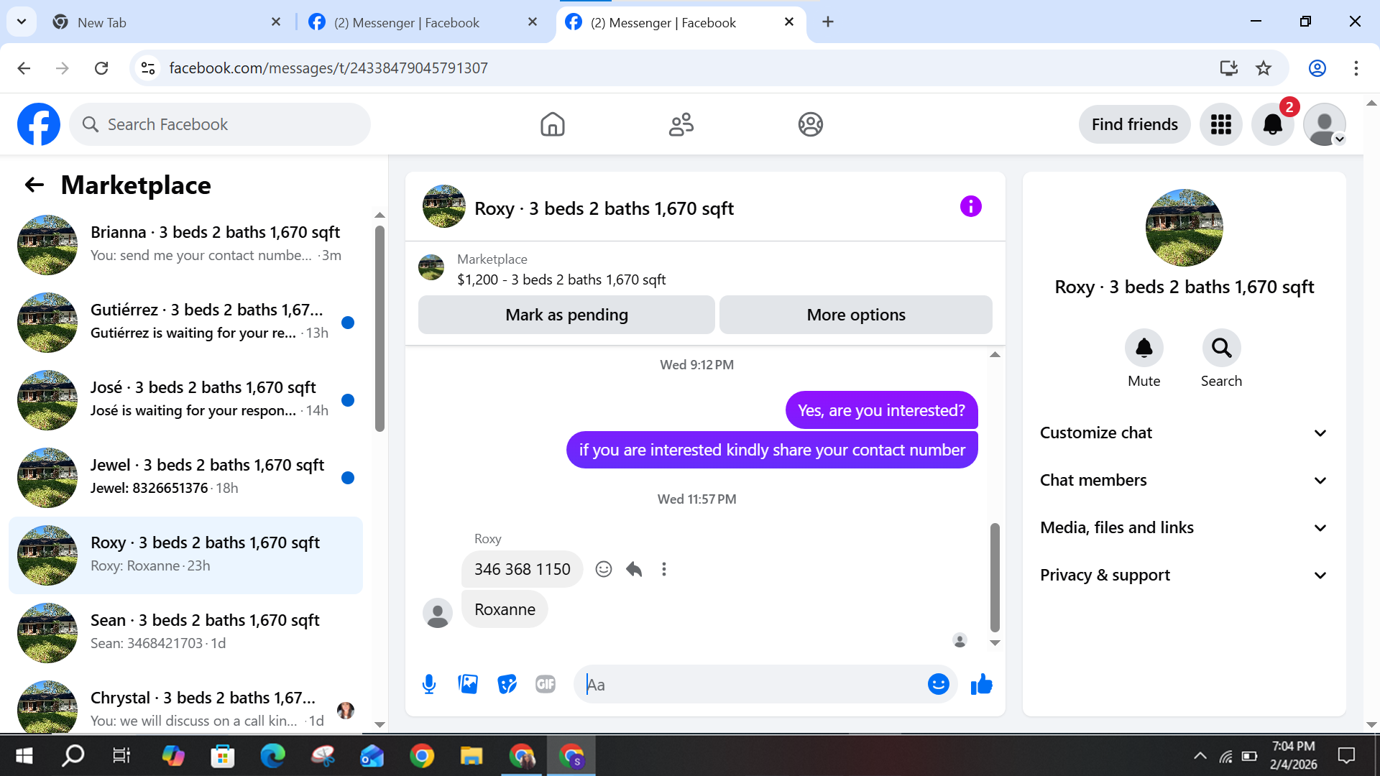
Task: Open emoji picker in message box
Action: 938,684
